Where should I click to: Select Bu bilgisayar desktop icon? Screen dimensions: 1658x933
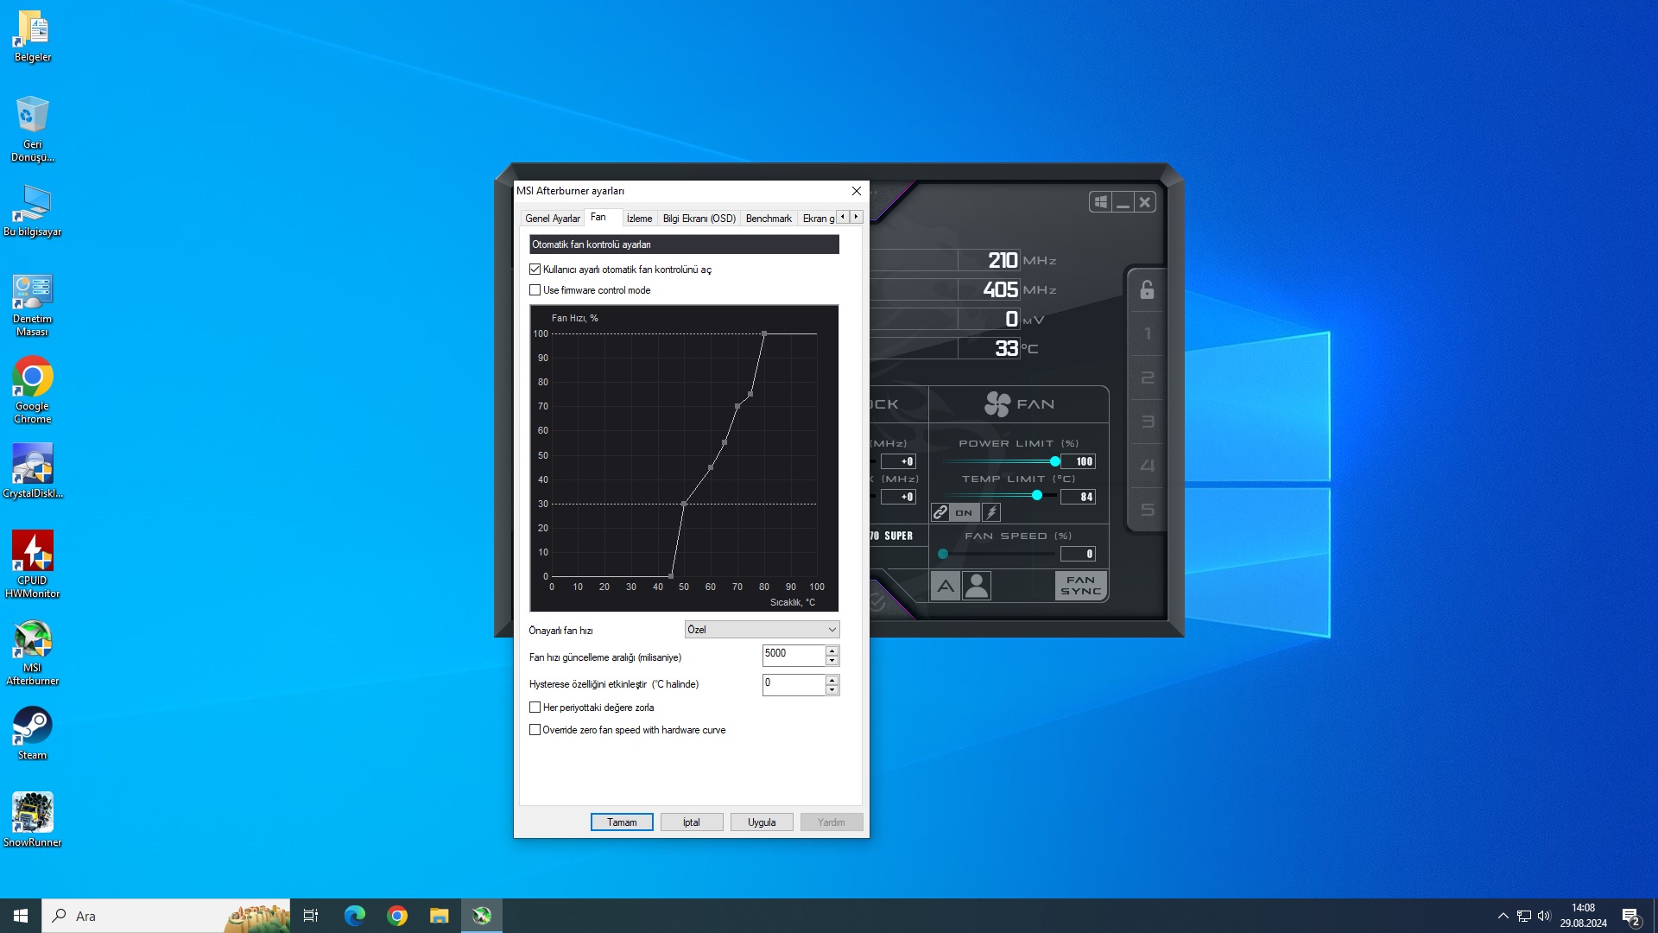click(32, 211)
